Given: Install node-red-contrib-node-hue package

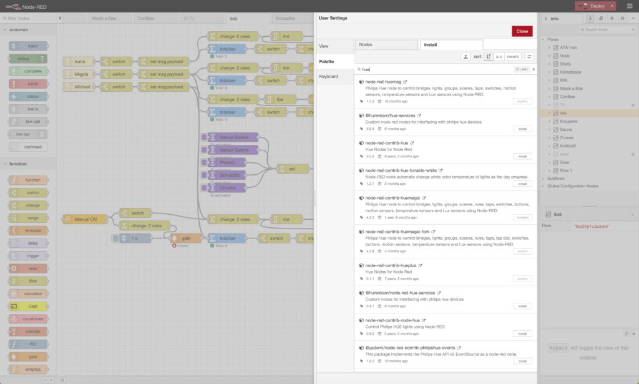Looking at the screenshot, I should point(522,333).
